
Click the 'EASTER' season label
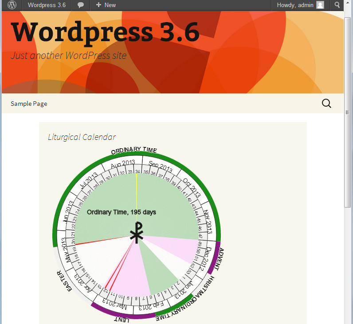point(64,281)
